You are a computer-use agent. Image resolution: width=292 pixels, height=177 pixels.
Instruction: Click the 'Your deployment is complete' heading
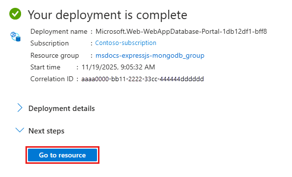(107, 15)
